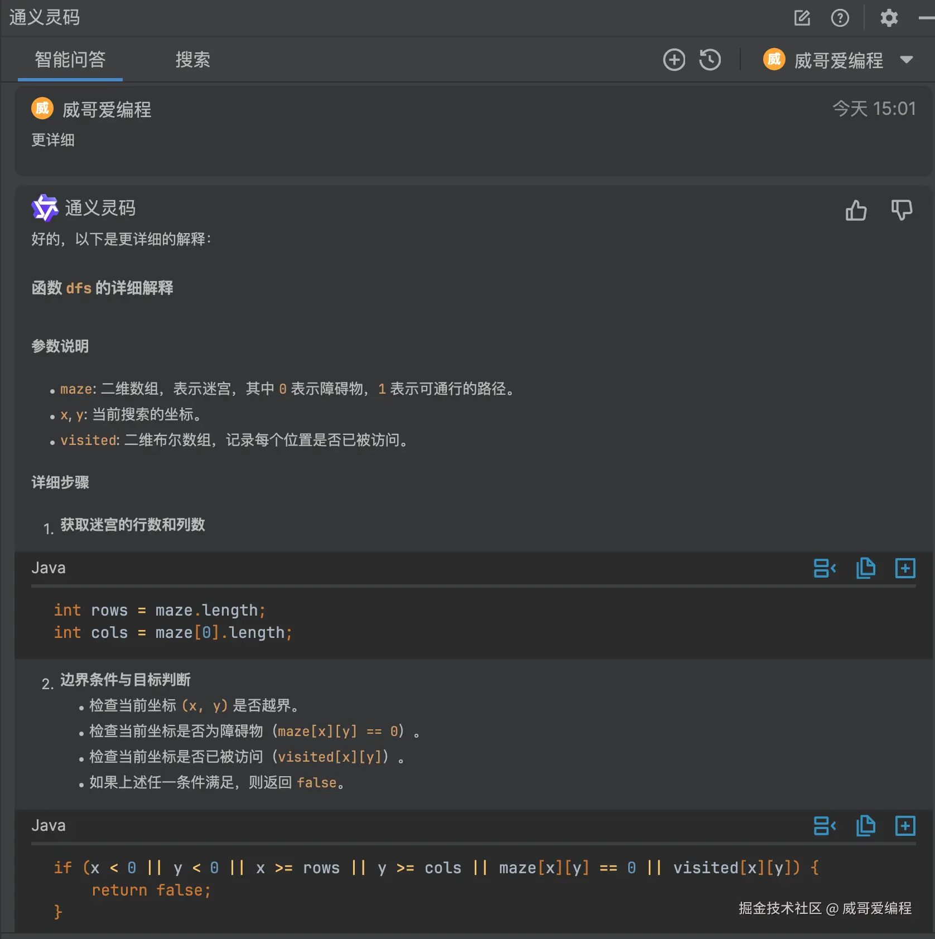
Task: Click the code line int cols = maze[0].length;
Action: 173,633
